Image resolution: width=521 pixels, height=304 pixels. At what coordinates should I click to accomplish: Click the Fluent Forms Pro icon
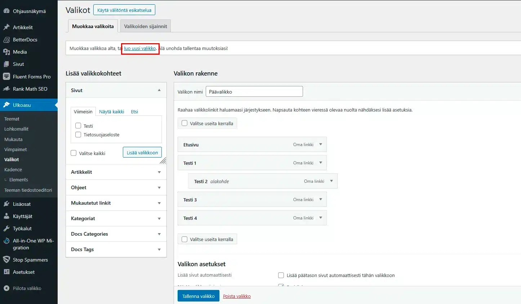(6, 77)
